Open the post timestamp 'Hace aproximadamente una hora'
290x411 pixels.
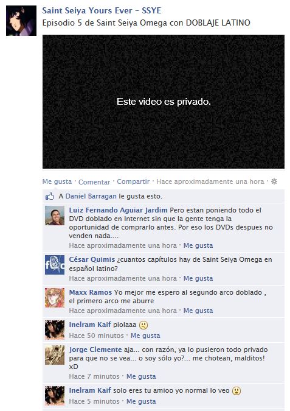click(210, 181)
